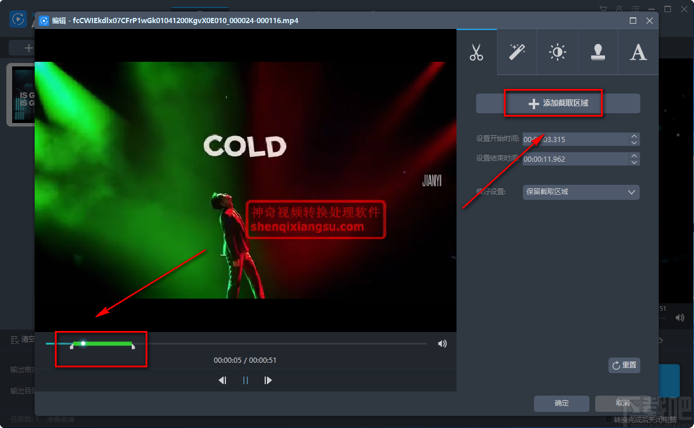
Task: Open the shopping cart icon in main window
Action: pos(603,9)
